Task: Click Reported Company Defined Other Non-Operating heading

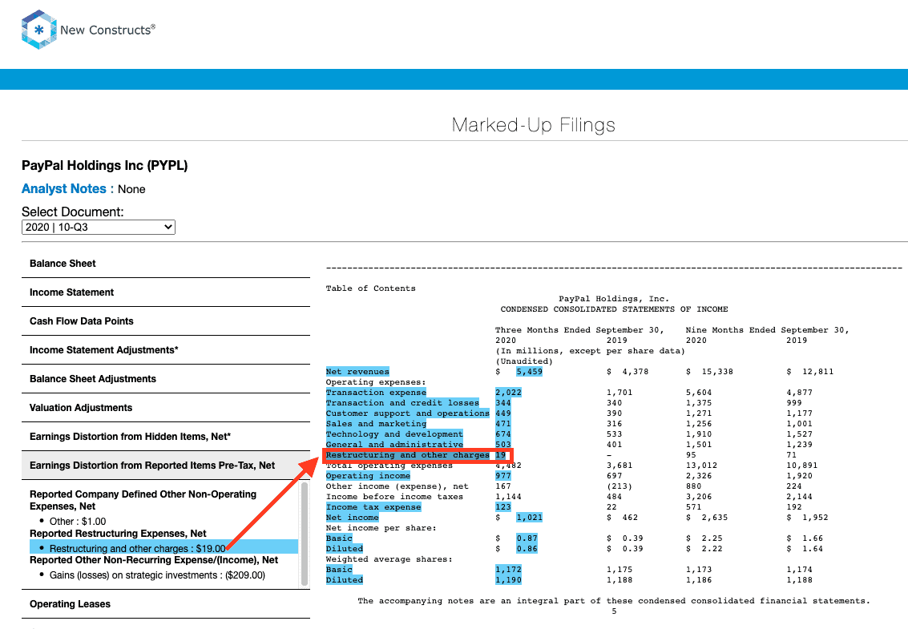Action: click(143, 500)
